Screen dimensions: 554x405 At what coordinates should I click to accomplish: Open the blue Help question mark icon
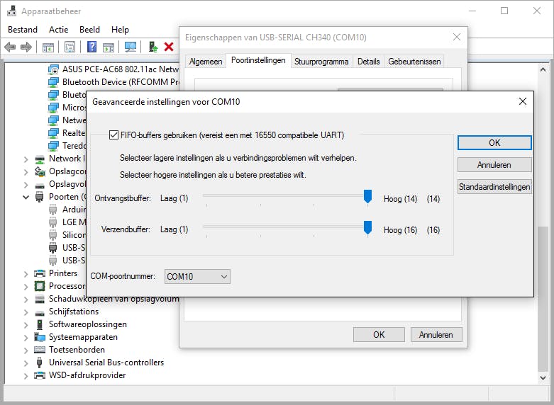coord(92,47)
